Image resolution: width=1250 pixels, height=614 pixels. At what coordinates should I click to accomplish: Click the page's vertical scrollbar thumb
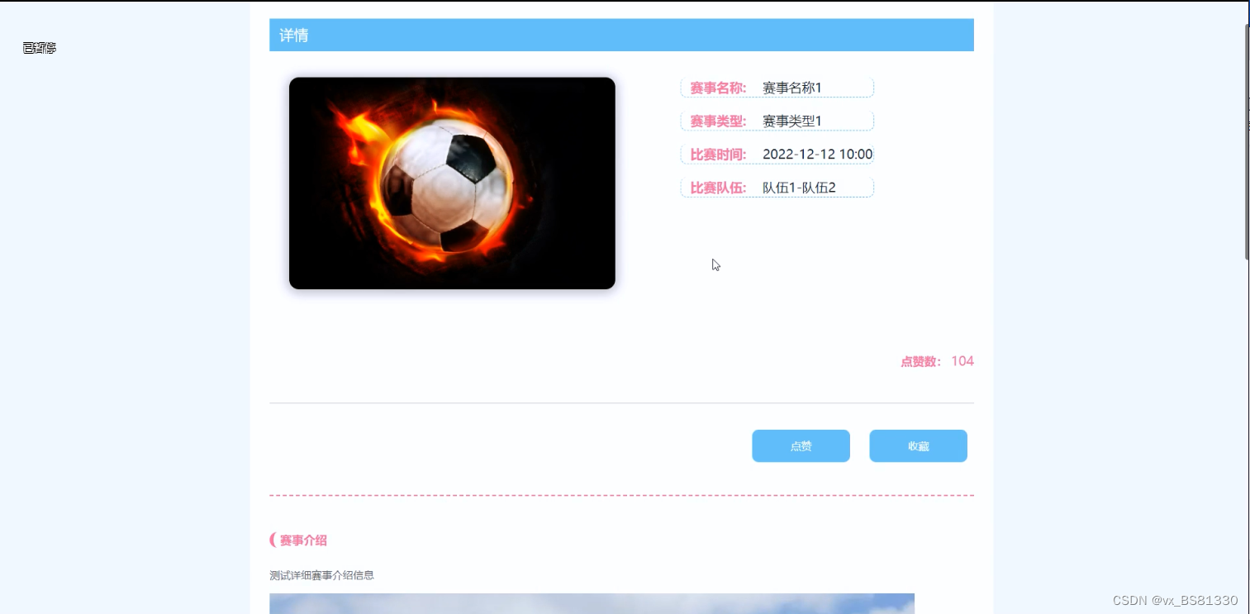click(1246, 142)
